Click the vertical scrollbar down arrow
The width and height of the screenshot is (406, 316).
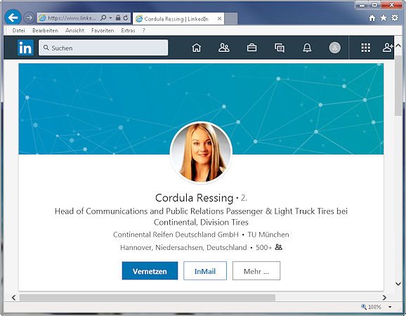coord(398,284)
